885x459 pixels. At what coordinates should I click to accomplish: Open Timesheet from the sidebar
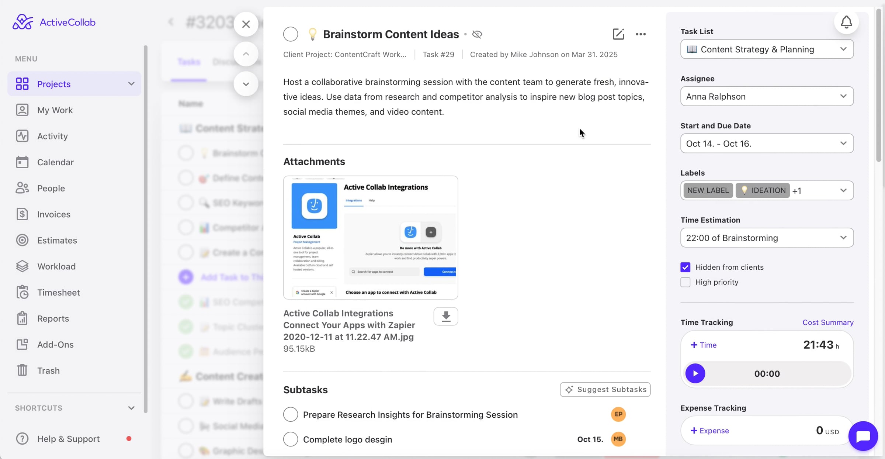[x=58, y=292]
